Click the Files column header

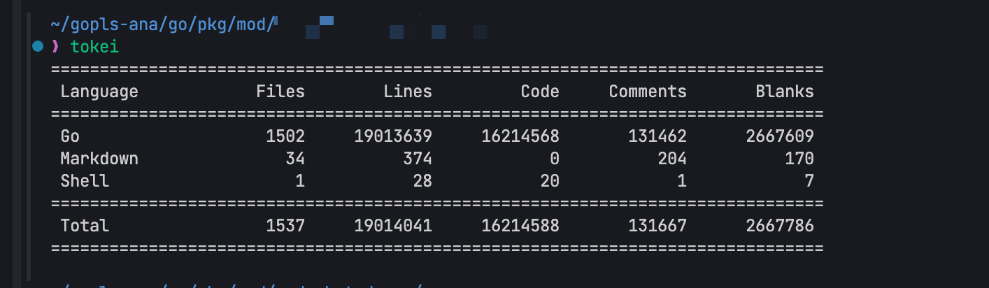tap(280, 92)
